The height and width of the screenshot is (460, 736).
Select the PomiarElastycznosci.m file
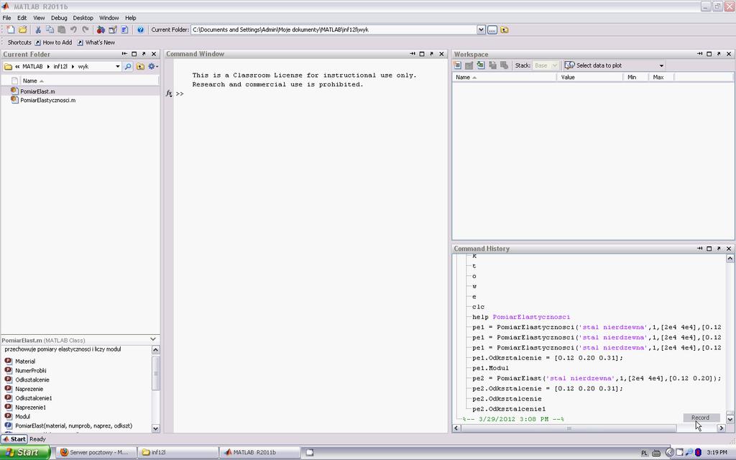pos(48,100)
